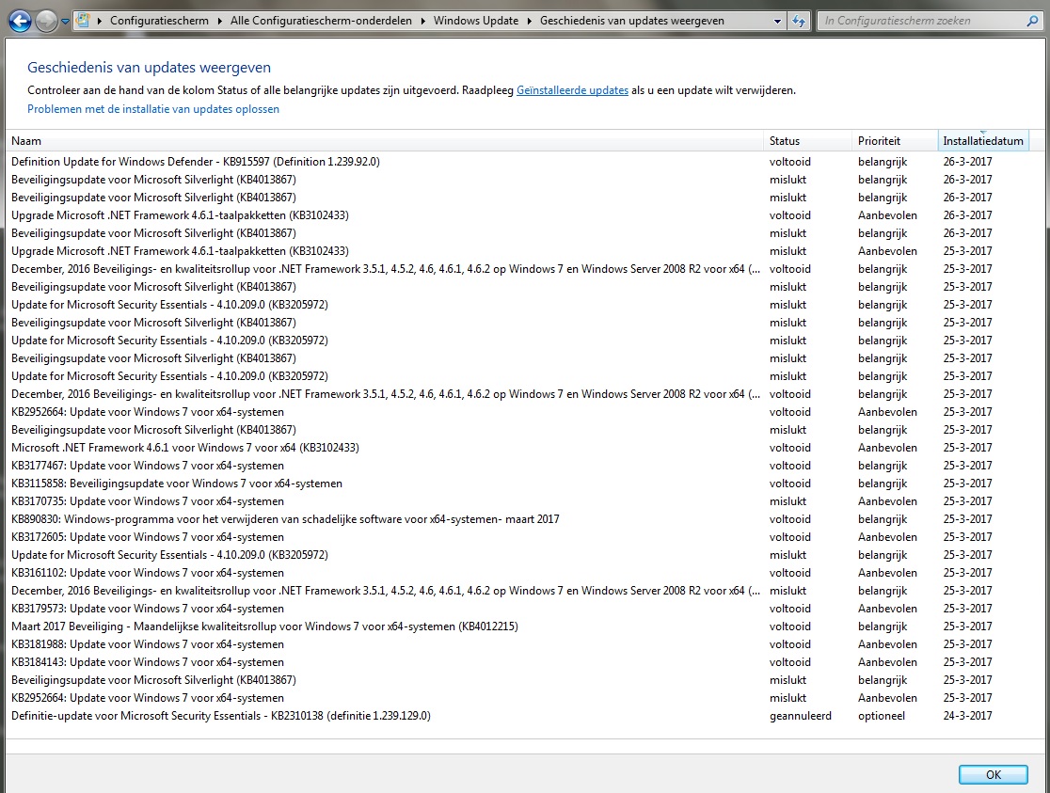Click the Control Panel icon in address bar
Screen dimensions: 1050x793
click(84, 21)
